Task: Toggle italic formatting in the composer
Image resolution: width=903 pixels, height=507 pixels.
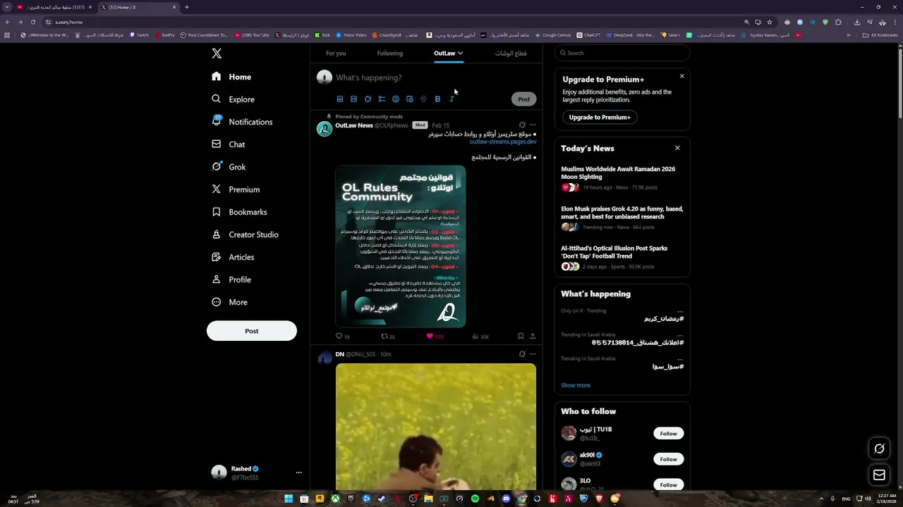Action: tap(451, 99)
